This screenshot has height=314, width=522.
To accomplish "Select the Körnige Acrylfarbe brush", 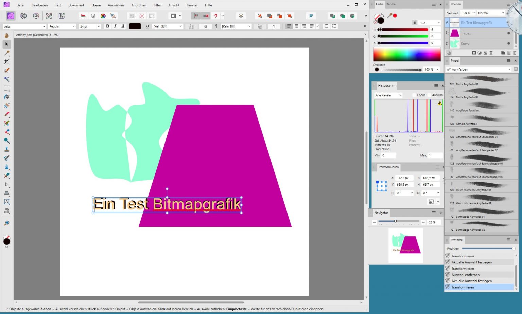I will click(481, 120).
